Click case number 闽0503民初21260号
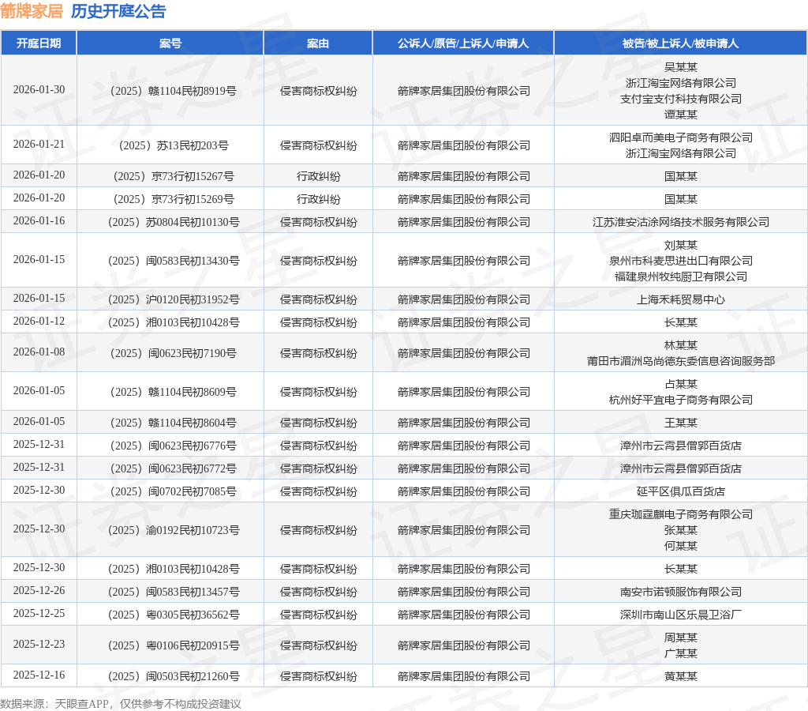808x711 pixels. (174, 676)
